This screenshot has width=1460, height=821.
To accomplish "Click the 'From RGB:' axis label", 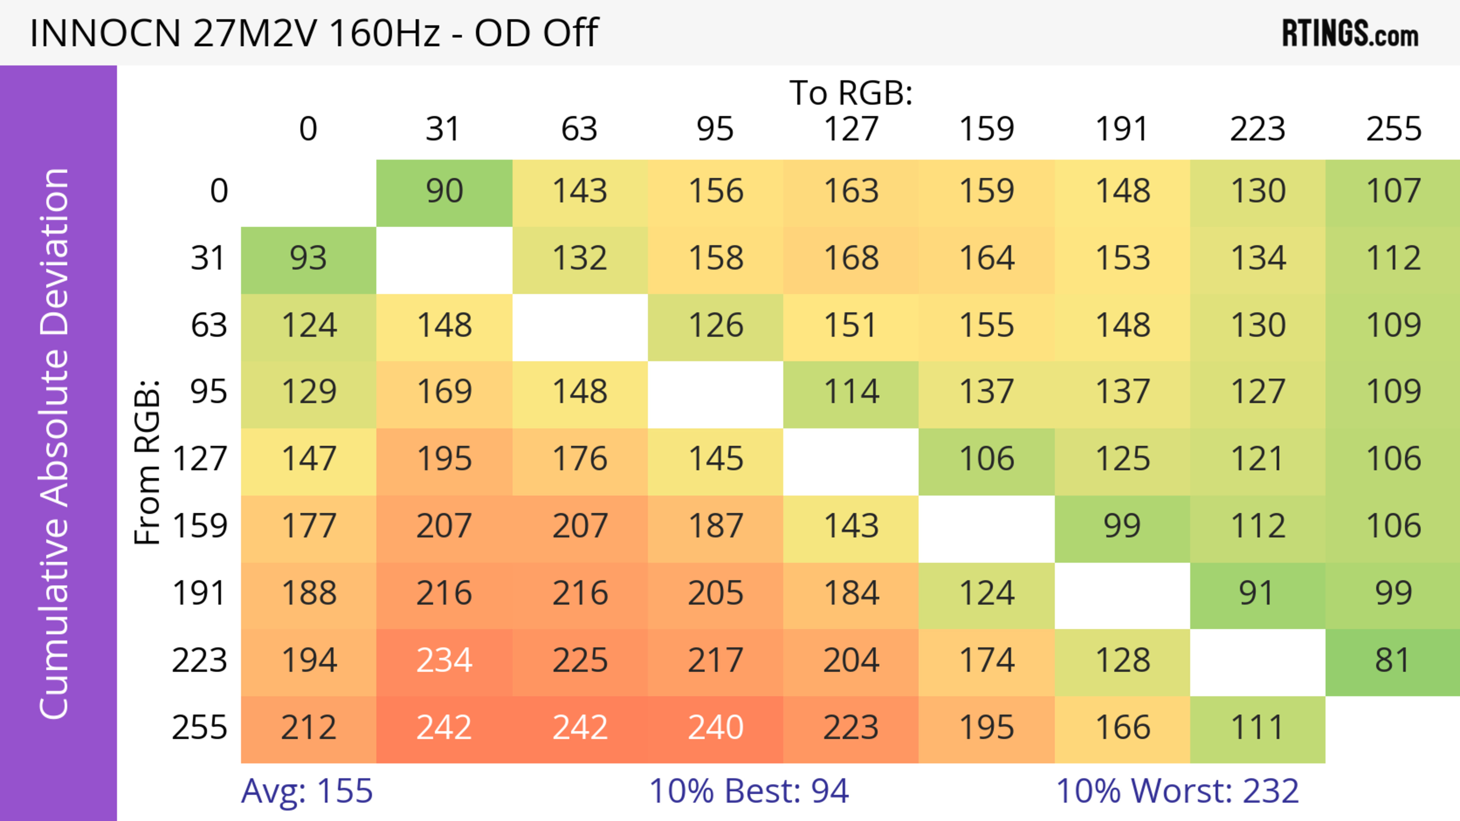I will click(x=148, y=462).
